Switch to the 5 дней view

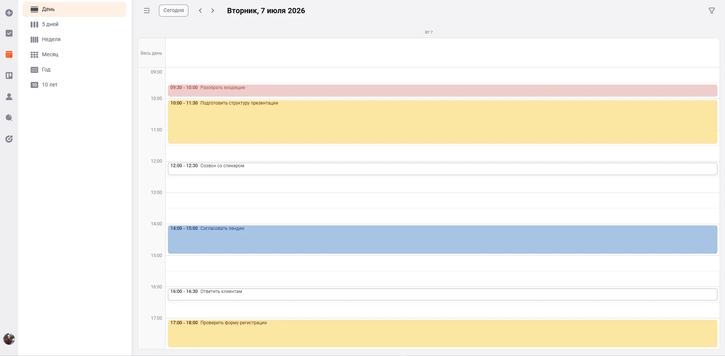coord(75,24)
